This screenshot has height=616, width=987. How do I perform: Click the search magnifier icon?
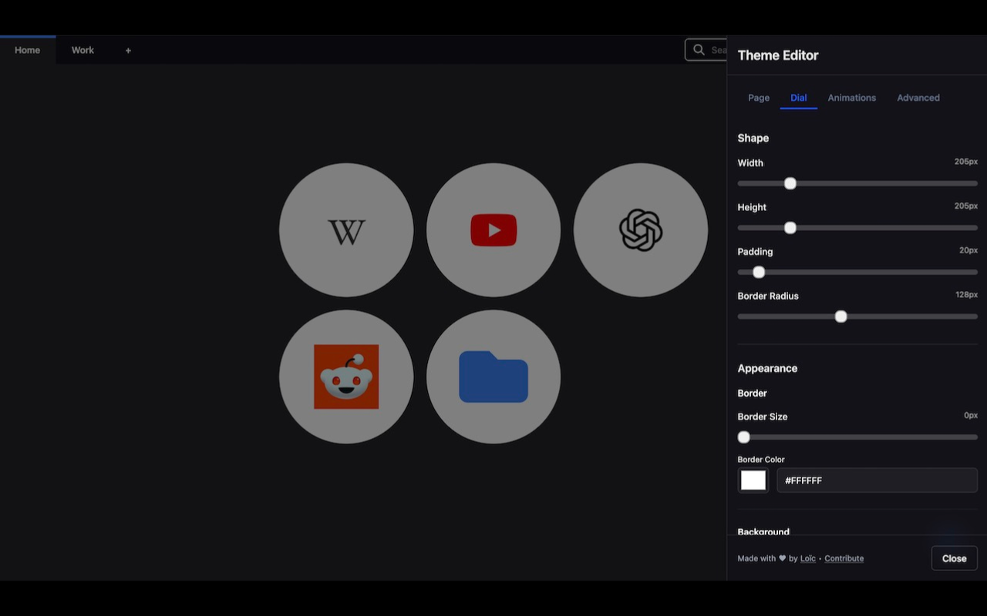point(699,50)
